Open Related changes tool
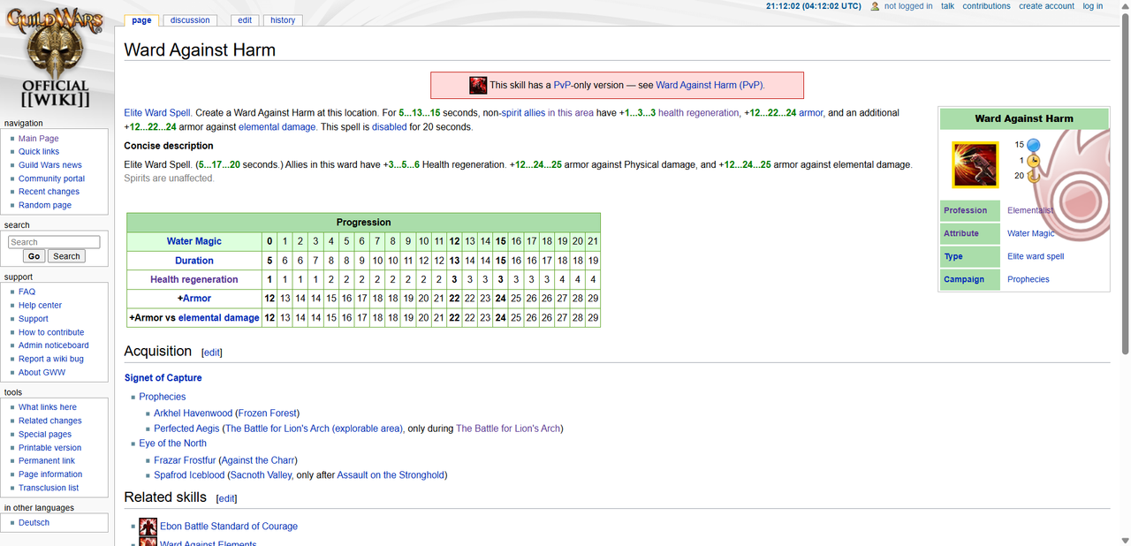Image resolution: width=1131 pixels, height=546 pixels. [50, 421]
